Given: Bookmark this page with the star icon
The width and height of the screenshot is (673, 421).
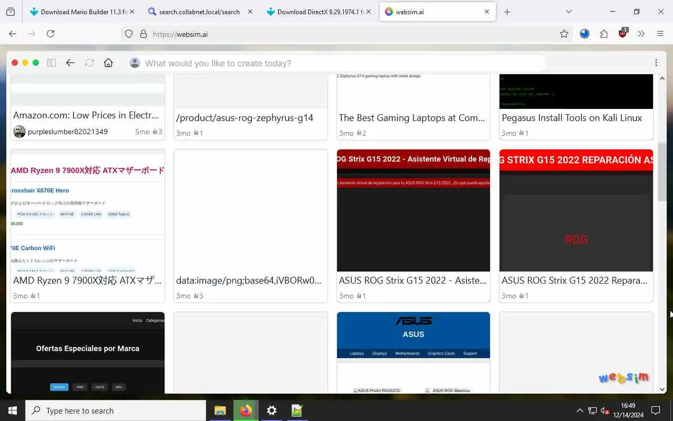Looking at the screenshot, I should pyautogui.click(x=564, y=34).
